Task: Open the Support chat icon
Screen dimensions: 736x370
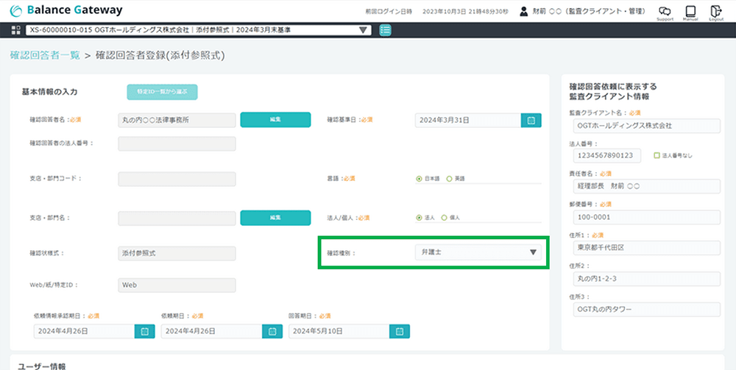Action: (665, 12)
